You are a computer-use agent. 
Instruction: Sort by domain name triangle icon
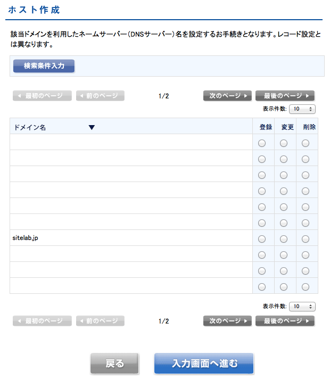[92, 127]
